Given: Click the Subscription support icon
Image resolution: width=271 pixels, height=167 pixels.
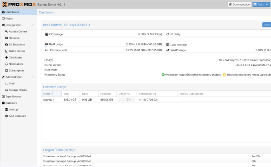Looking at the screenshot, I should pyautogui.click(x=7, y=71).
